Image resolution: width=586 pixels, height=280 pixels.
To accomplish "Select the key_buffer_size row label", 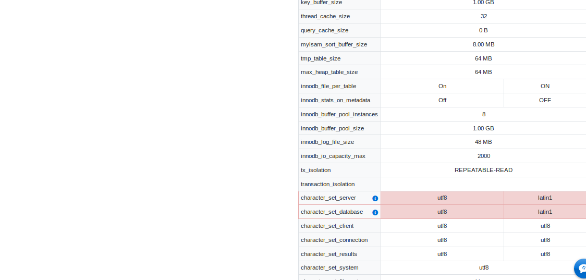I will click(321, 3).
